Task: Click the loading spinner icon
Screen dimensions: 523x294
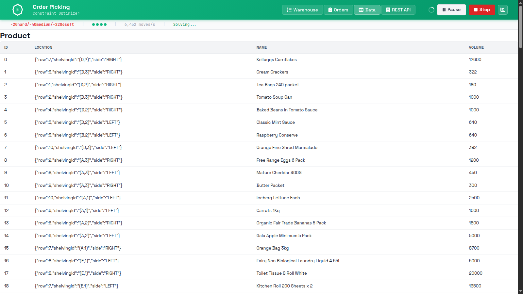Action: tap(431, 10)
